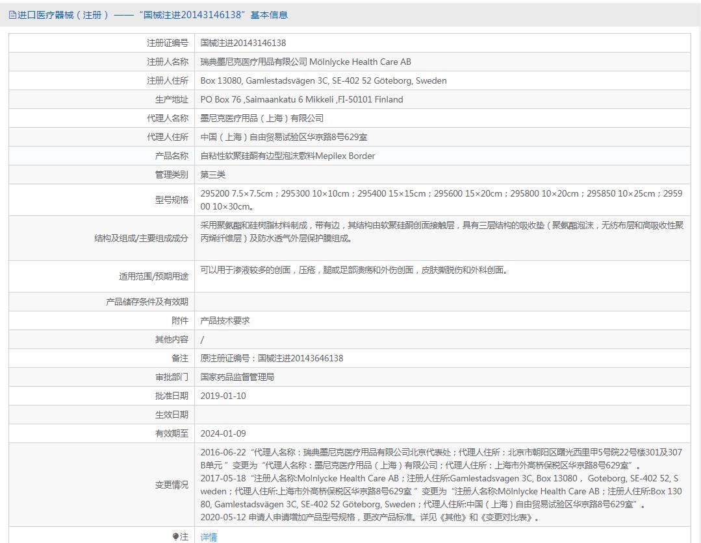
Task: Click the 变更情况 label
Action: [x=172, y=484]
